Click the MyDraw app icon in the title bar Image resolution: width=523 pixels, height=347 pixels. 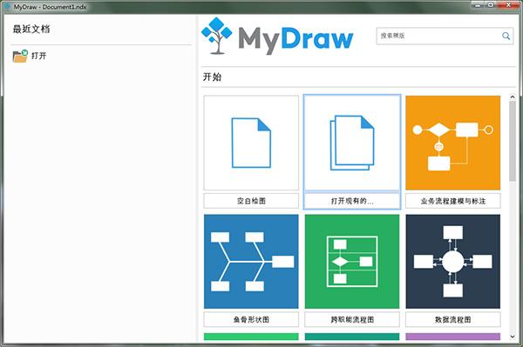(7, 6)
